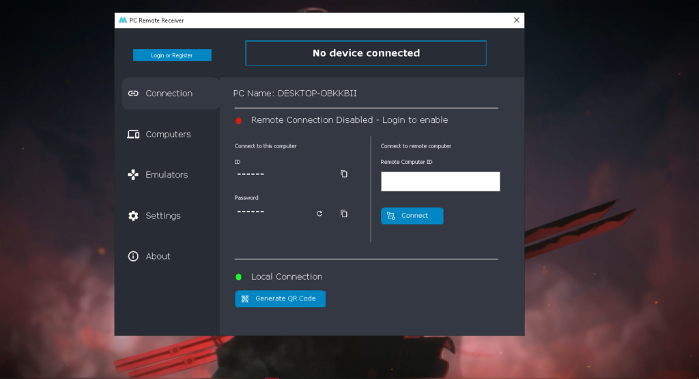Click the Computers devices icon in sidebar
The height and width of the screenshot is (379, 699).
133,135
